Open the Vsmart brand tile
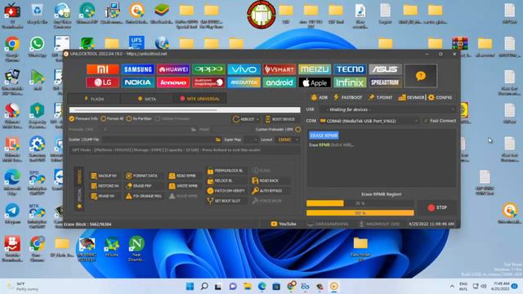 click(279, 69)
